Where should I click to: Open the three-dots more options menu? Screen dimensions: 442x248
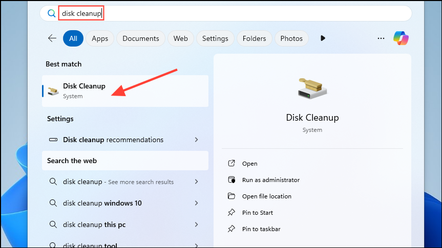(x=381, y=38)
